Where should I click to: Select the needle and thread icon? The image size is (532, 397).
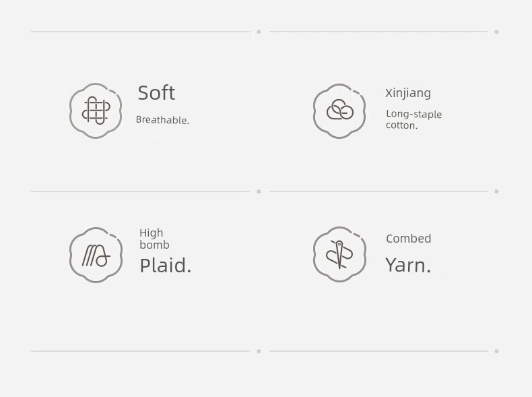(x=339, y=254)
